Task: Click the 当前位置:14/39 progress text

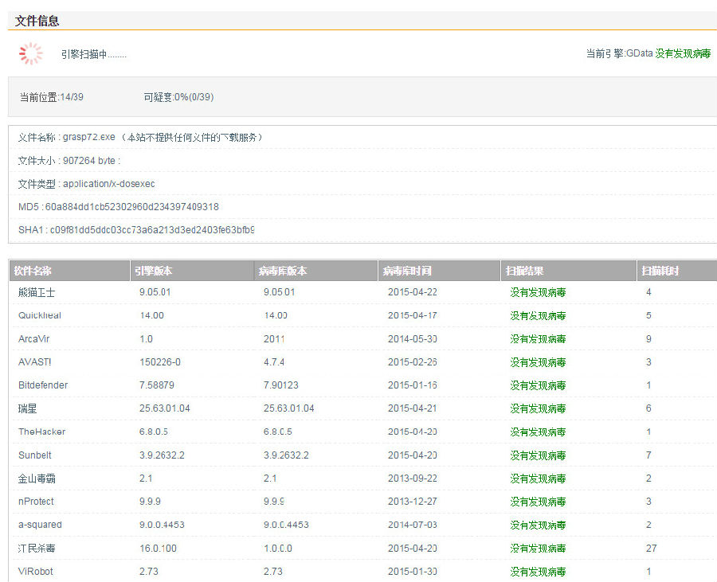Action: (51, 97)
